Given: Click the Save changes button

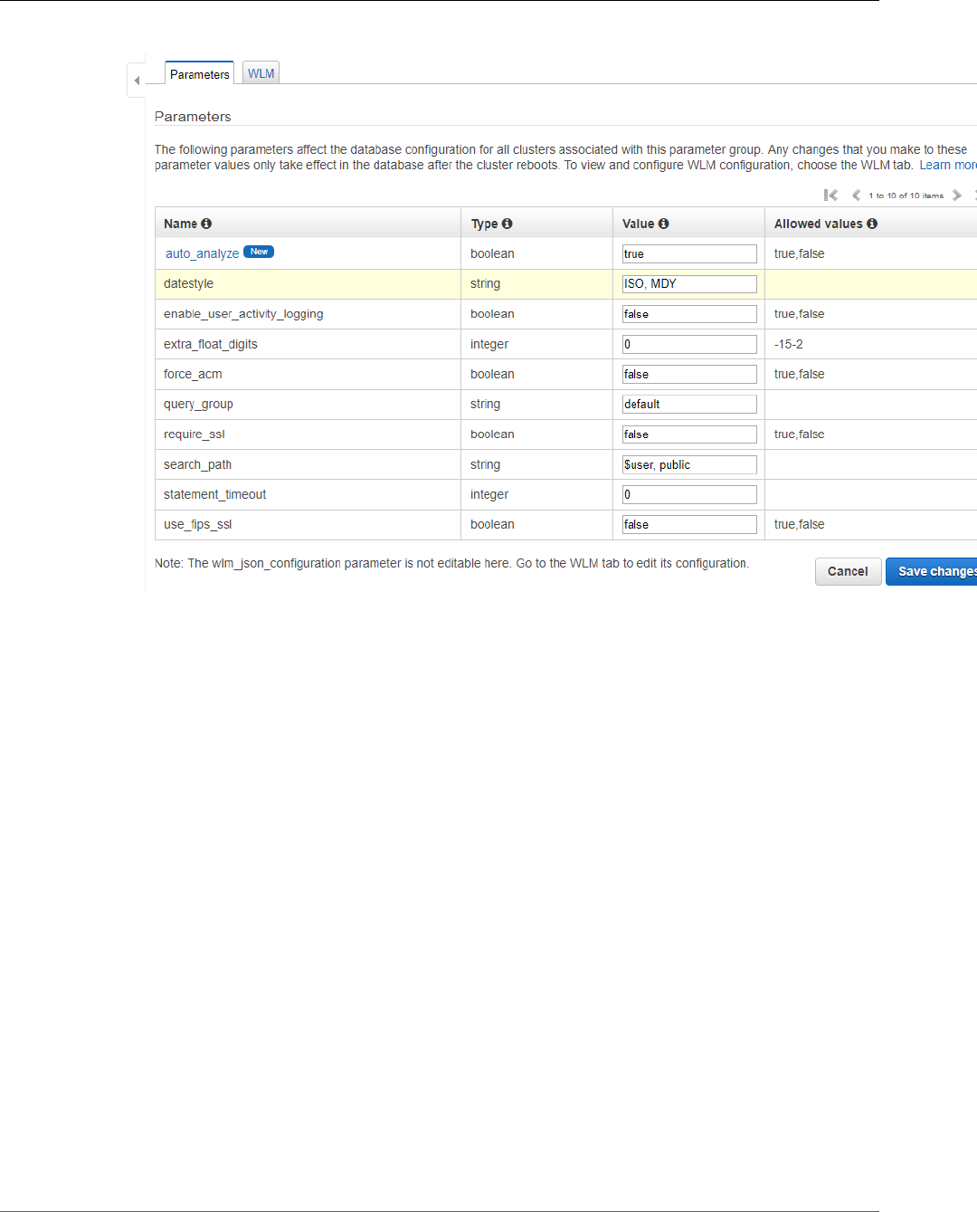Looking at the screenshot, I should click(932, 571).
